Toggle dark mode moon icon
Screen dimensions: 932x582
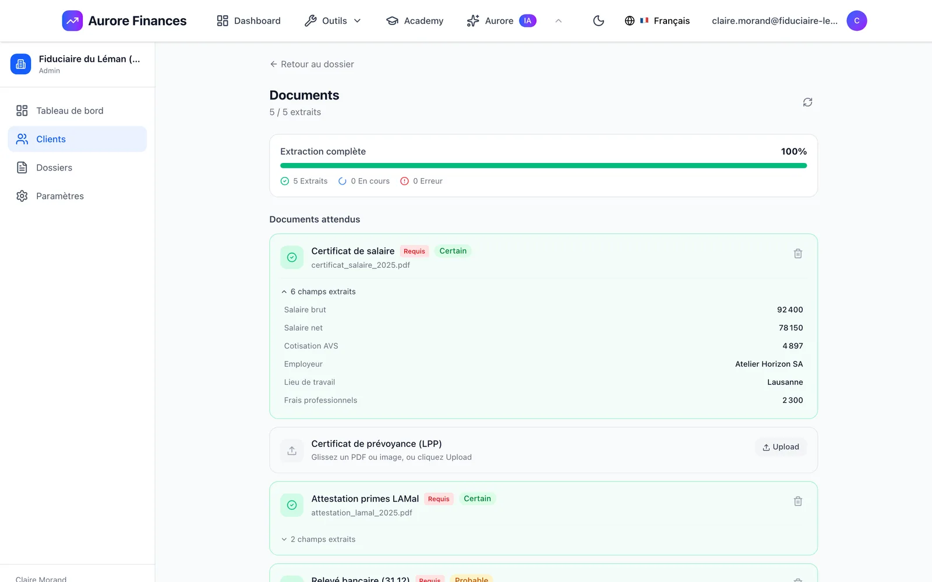pyautogui.click(x=598, y=21)
